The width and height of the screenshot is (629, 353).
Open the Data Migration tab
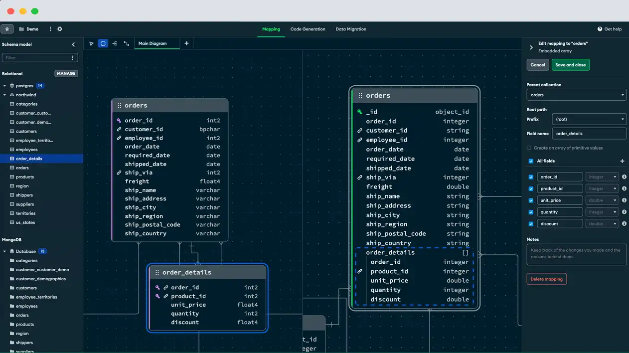(x=351, y=29)
